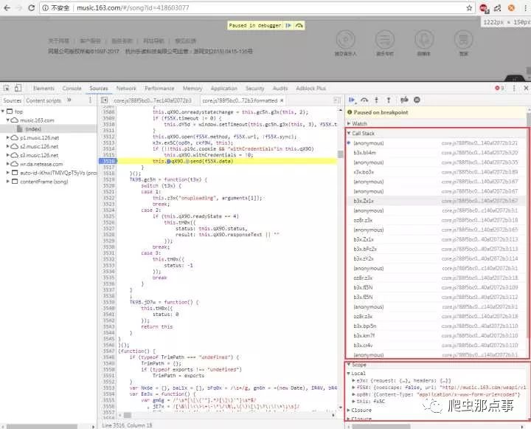
Task: Toggle the device toolbar icon in DevTools
Action: (18, 88)
